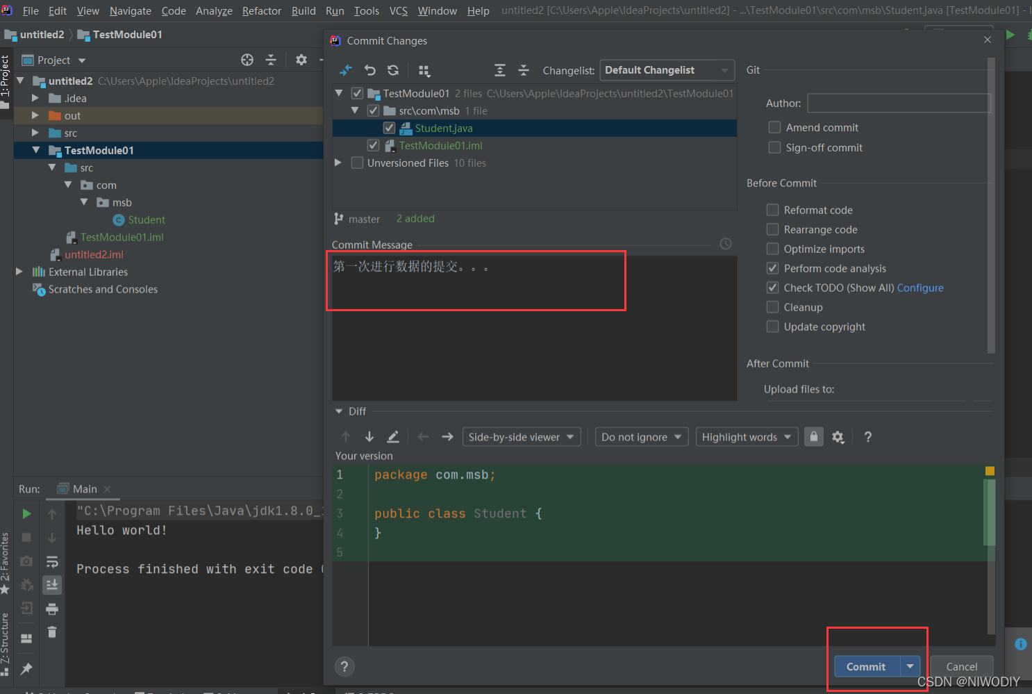Open the Refactor menu
This screenshot has height=694, width=1032.
point(262,10)
